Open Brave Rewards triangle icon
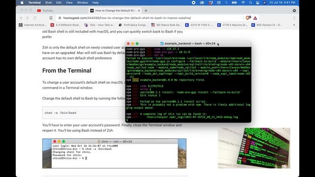This screenshot has width=315, height=177. (x=255, y=18)
